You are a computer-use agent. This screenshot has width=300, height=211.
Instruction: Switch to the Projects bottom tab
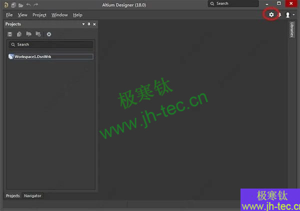pyautogui.click(x=13, y=196)
